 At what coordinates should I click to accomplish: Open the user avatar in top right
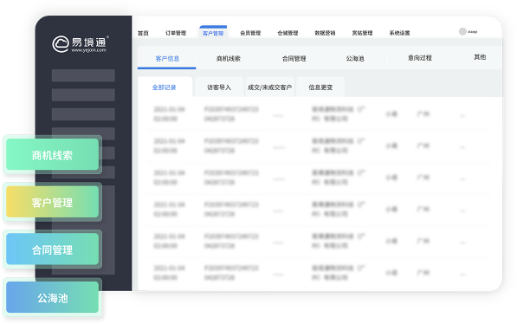coord(462,31)
